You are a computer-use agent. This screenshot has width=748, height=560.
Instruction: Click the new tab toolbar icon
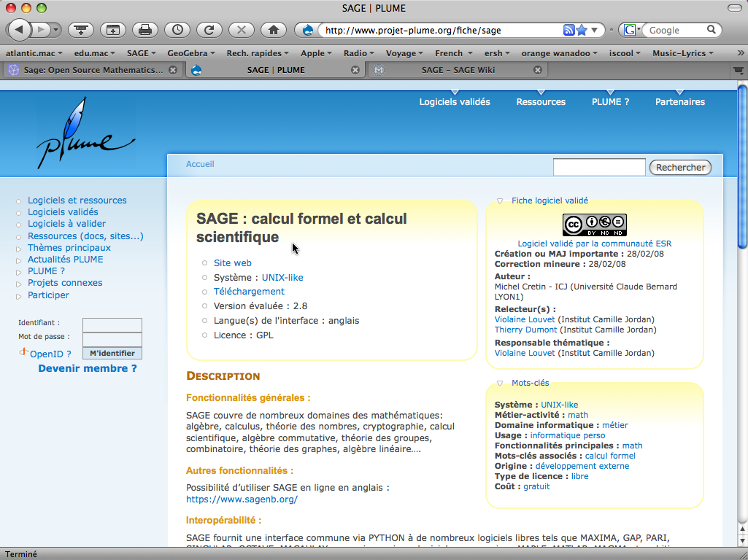[81, 30]
